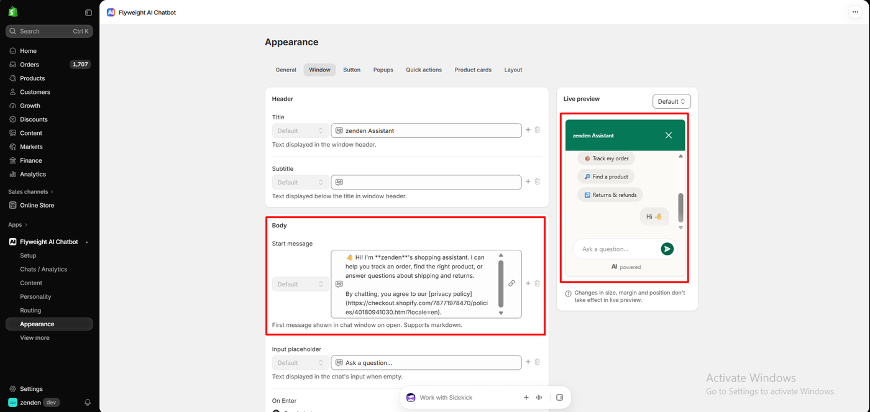870x412 pixels.
Task: Switch to the Button tab
Action: [352, 70]
